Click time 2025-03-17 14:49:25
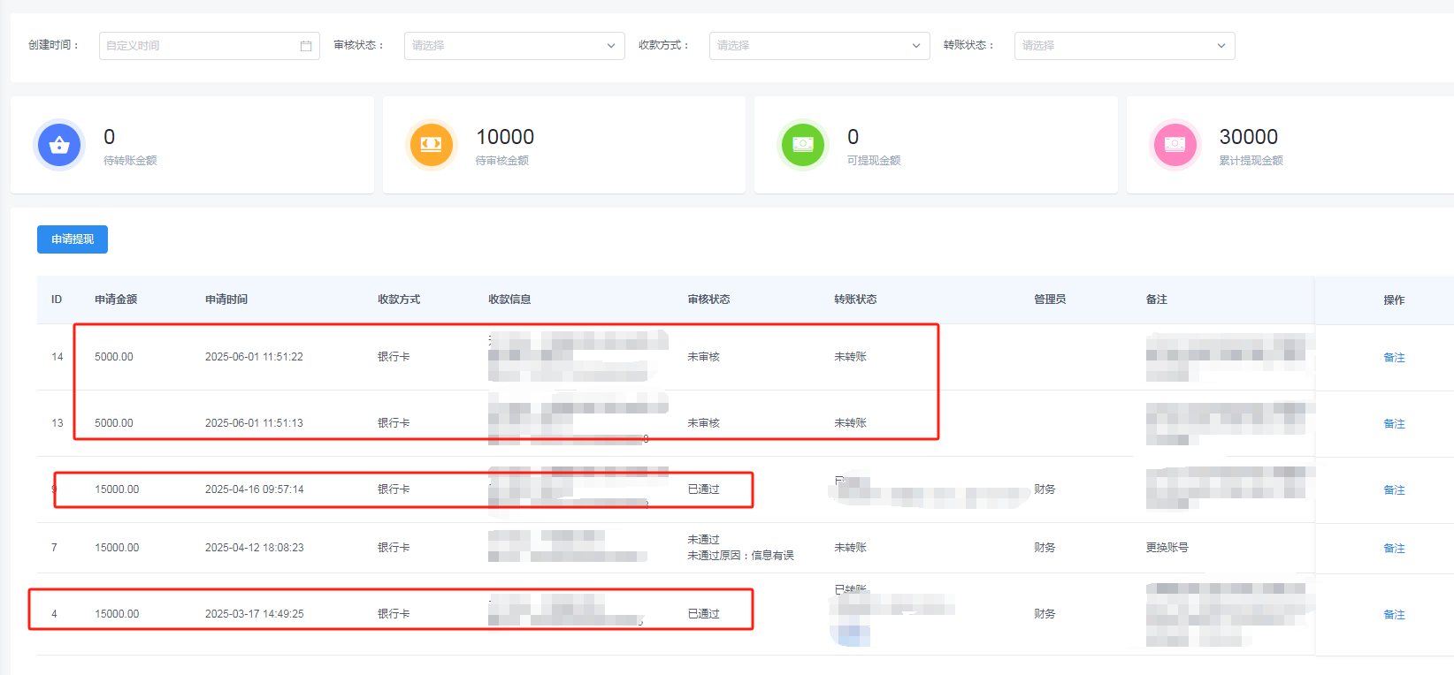 254,614
